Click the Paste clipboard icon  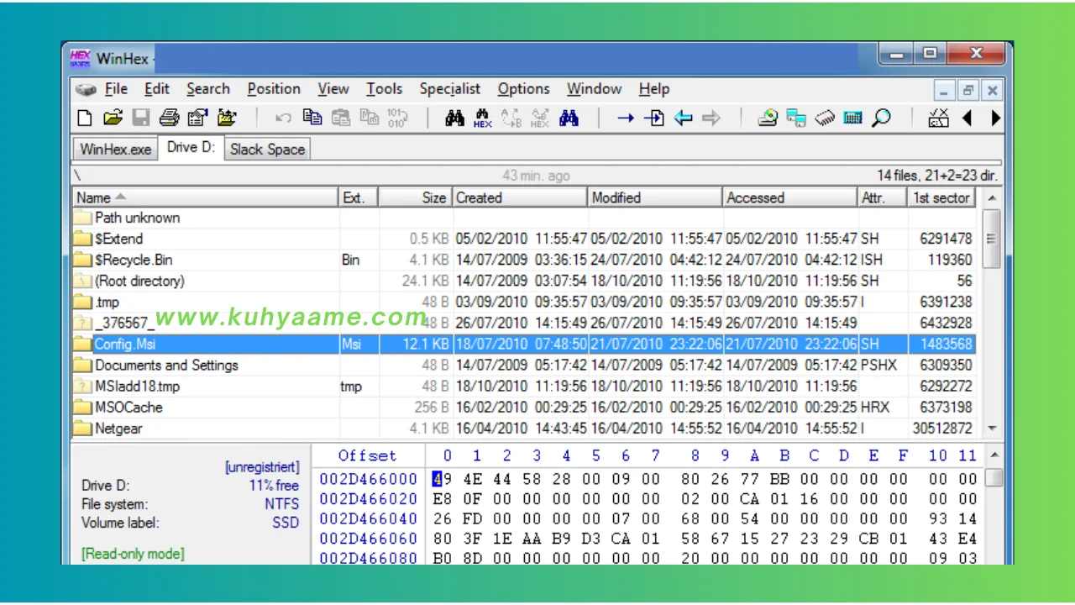click(340, 118)
